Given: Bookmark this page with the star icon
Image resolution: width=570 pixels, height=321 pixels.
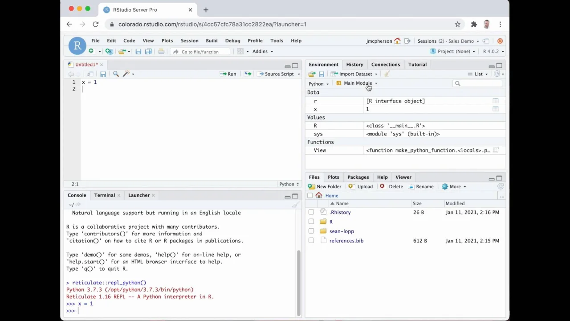Looking at the screenshot, I should pyautogui.click(x=457, y=24).
